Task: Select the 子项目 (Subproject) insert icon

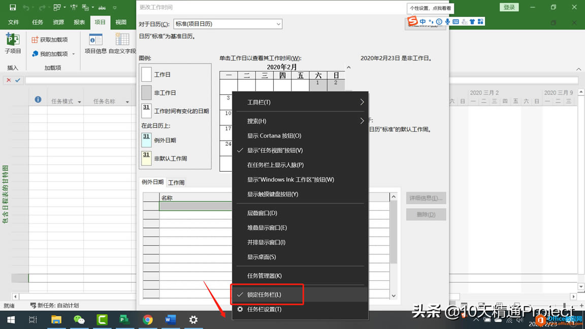Action: tap(12, 43)
